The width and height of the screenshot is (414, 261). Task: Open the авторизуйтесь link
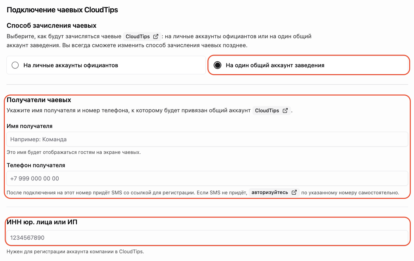pos(270,193)
